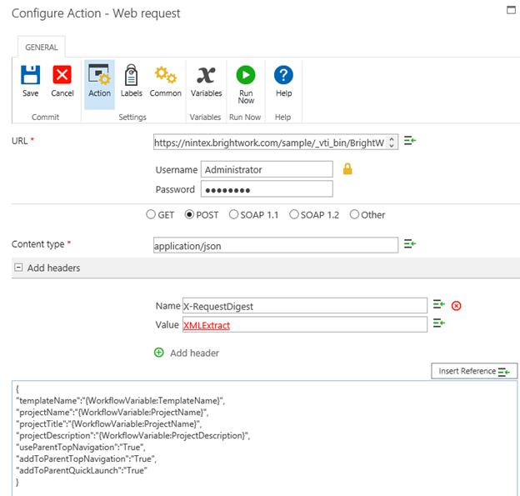Screen dimensions: 520x496
Task: Select the Other method option
Action: 354,214
